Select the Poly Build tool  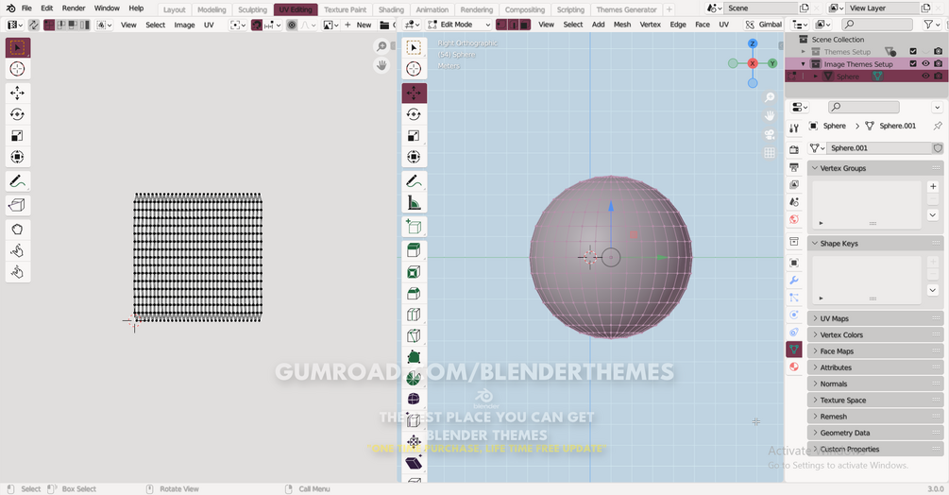(x=414, y=357)
